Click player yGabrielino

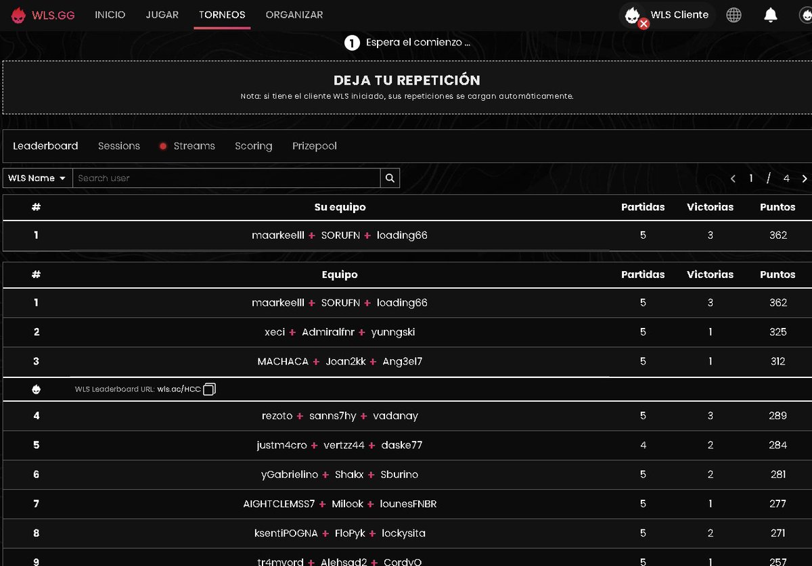[x=290, y=475]
